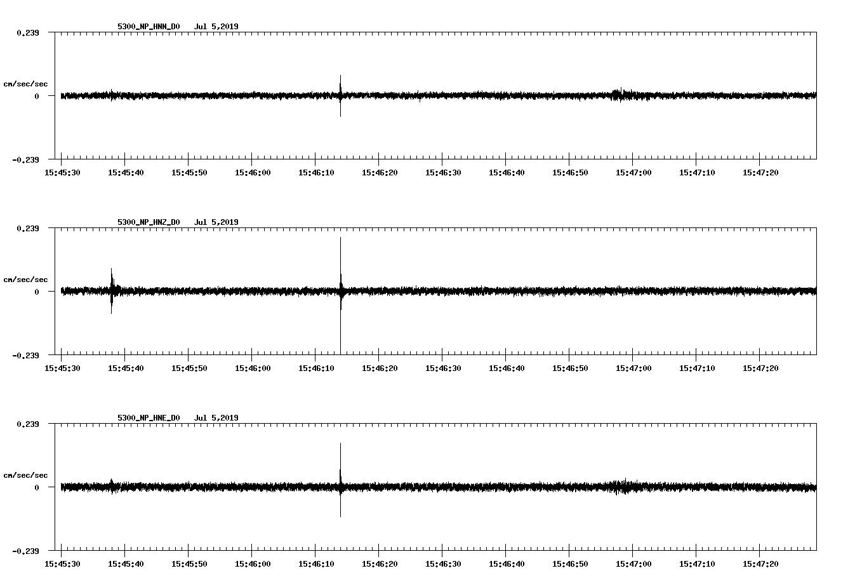The image size is (862, 587).
Task: Click the 5300_NP_HNE_D0 plot title
Action: [149, 418]
